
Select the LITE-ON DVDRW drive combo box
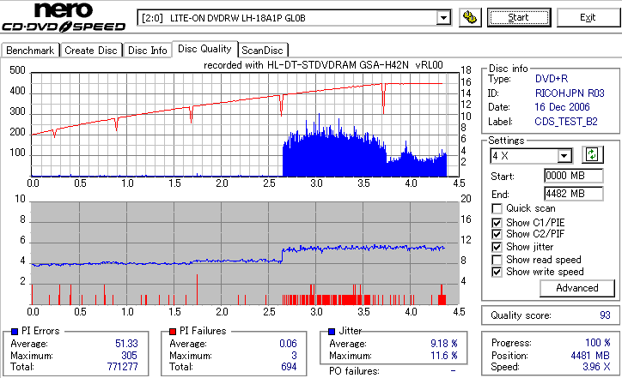coord(294,18)
